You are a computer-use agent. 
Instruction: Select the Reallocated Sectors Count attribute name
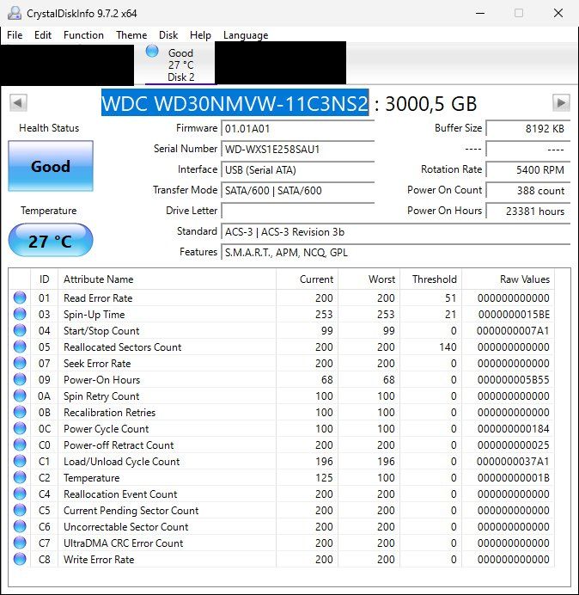coord(123,347)
